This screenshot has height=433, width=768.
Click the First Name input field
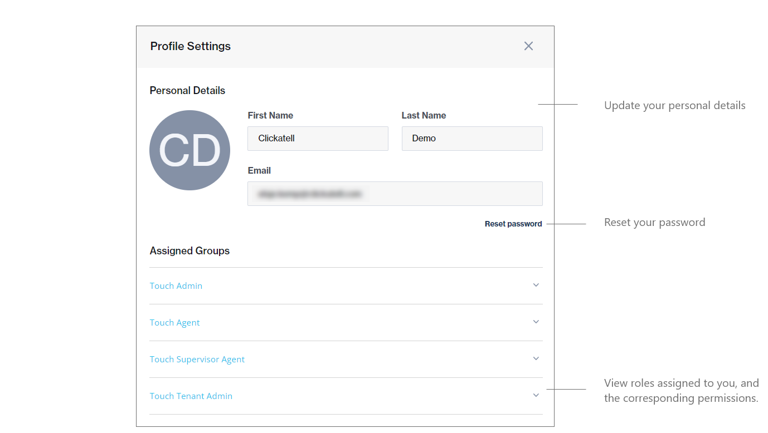click(x=318, y=139)
